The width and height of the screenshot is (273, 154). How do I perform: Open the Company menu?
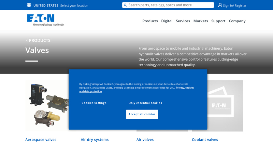237,21
